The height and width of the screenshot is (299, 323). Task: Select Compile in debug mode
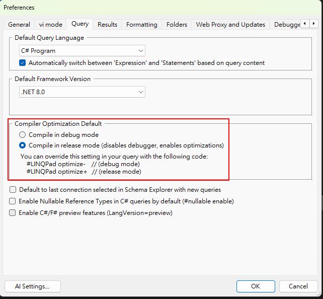(x=23, y=135)
